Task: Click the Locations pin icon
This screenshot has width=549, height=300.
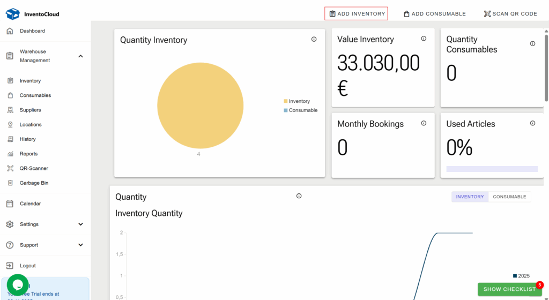Action: pyautogui.click(x=11, y=124)
